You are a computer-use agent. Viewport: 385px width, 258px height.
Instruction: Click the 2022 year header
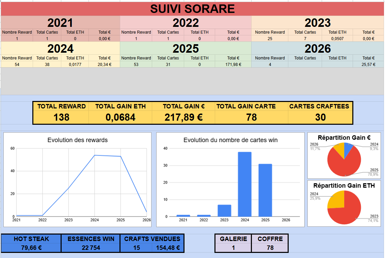(186, 22)
